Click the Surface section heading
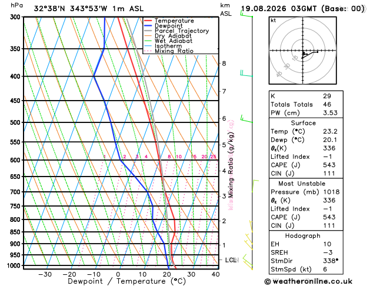Viewport: 370px width, 286px height. 303,123
